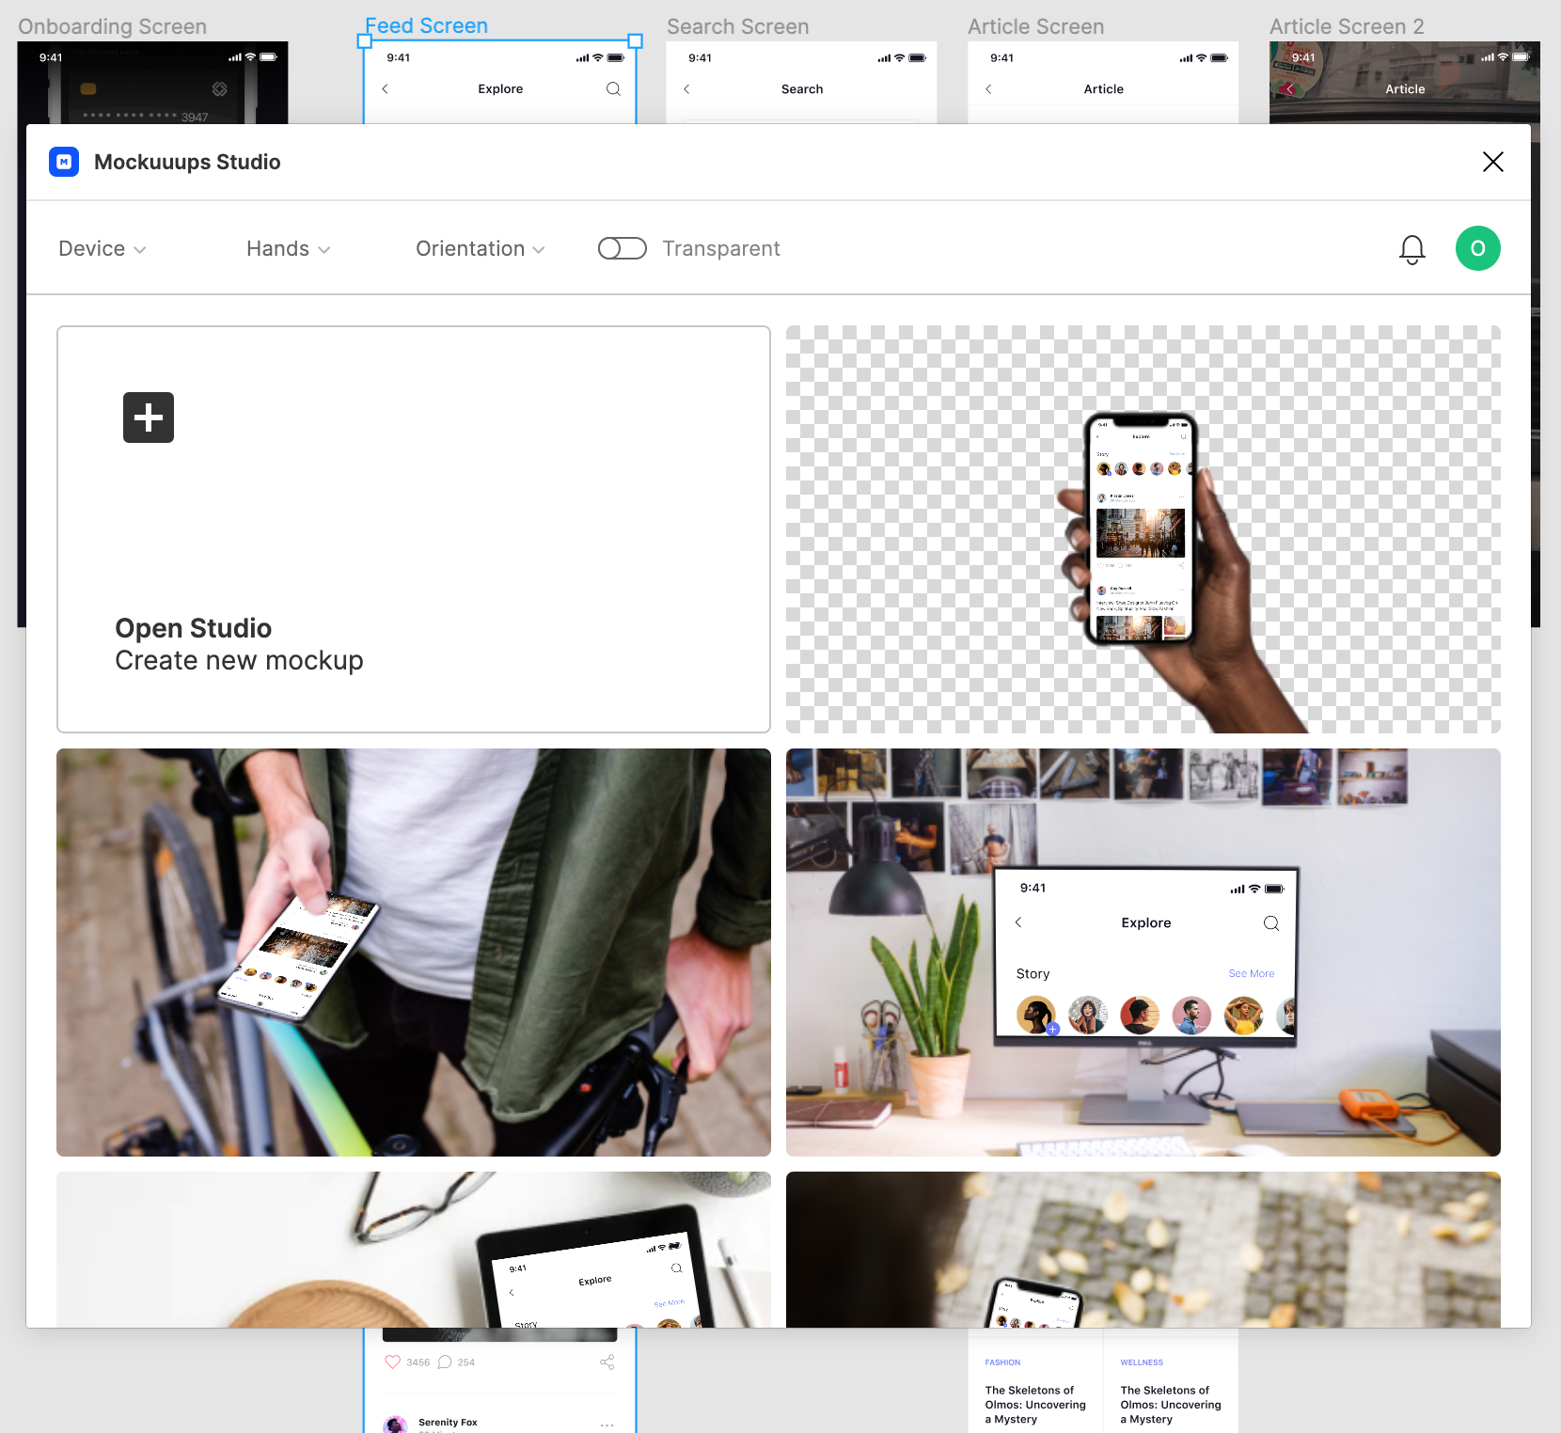Viewport: 1561px width, 1433px height.
Task: Click share icon in feed post
Action: pyautogui.click(x=607, y=1362)
